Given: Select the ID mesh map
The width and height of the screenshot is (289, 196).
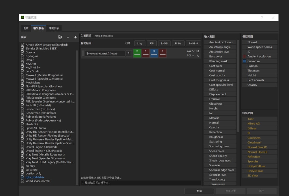Looking at the screenshot, I should click(260, 52).
